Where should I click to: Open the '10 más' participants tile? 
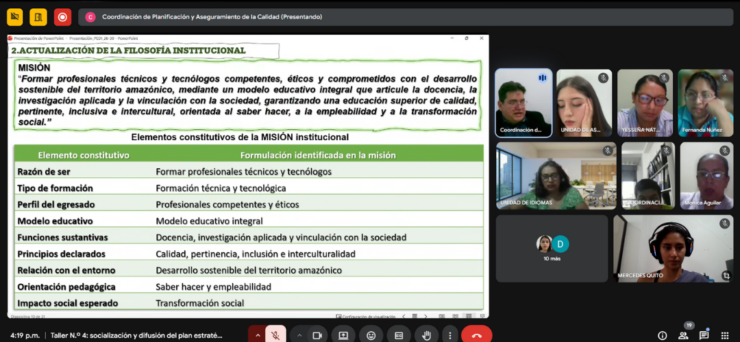tap(552, 248)
